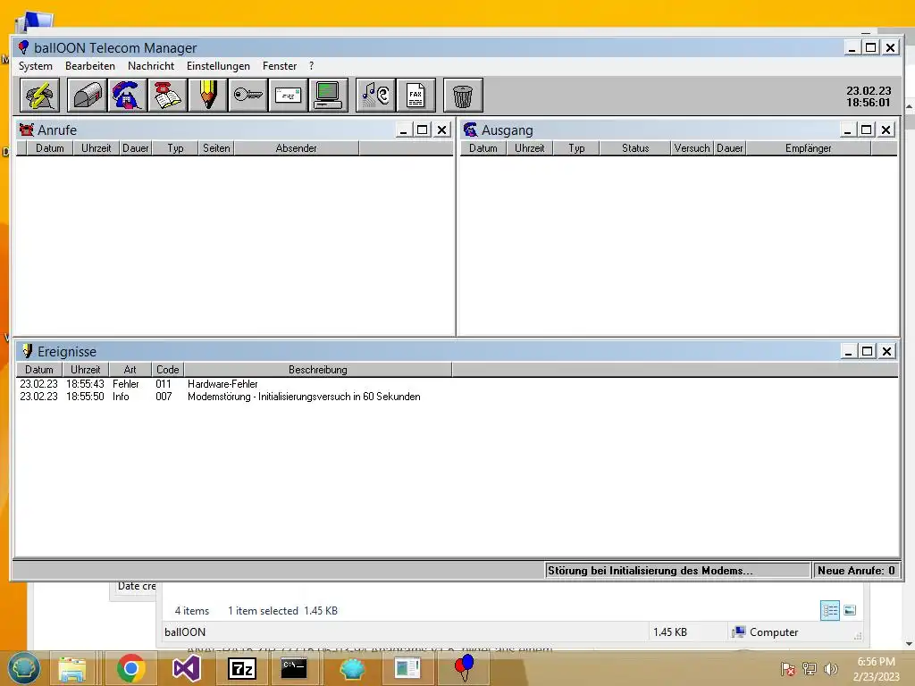Open Google Chrome from the taskbar

(130, 668)
